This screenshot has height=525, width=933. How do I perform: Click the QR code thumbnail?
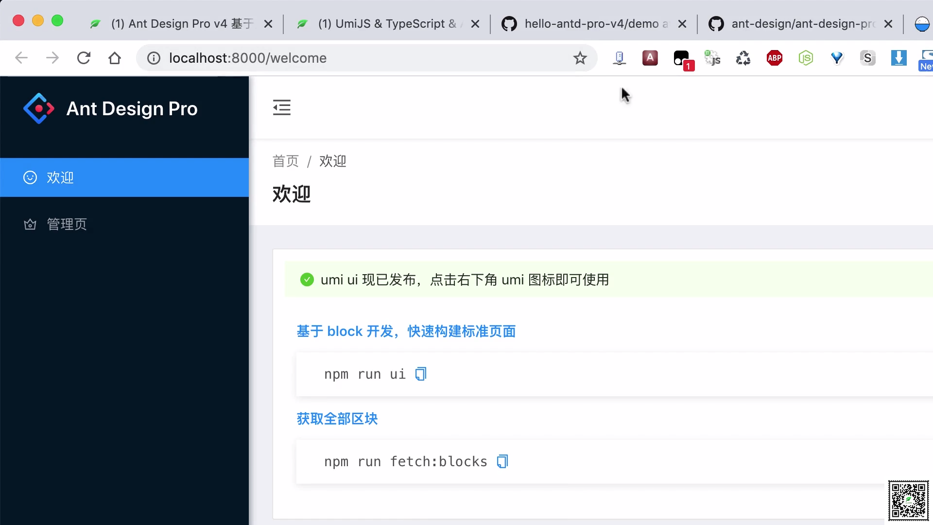[x=908, y=500]
